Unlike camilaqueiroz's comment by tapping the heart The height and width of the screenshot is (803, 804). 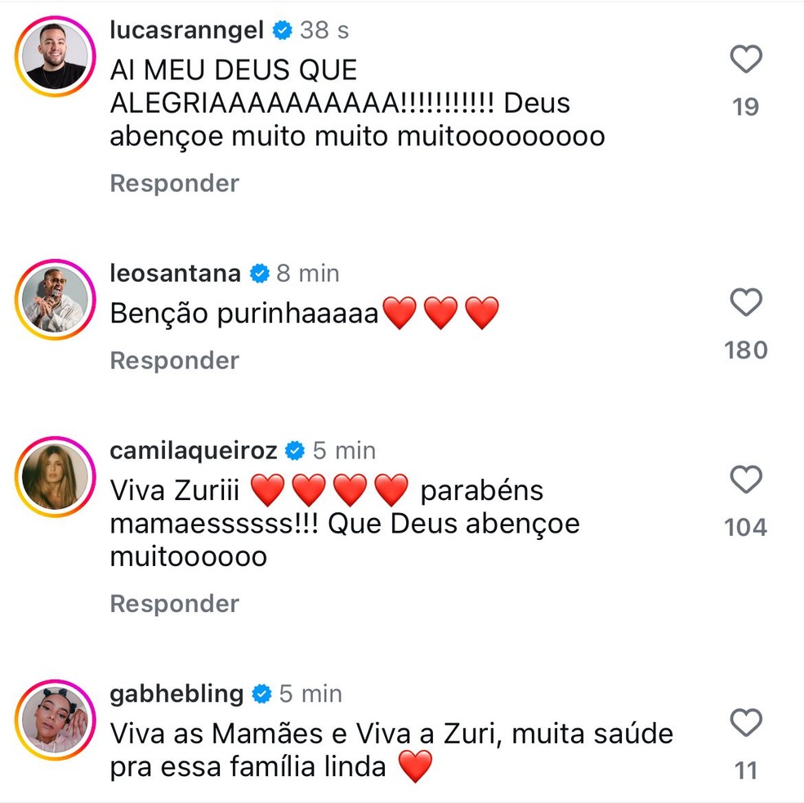tap(744, 480)
